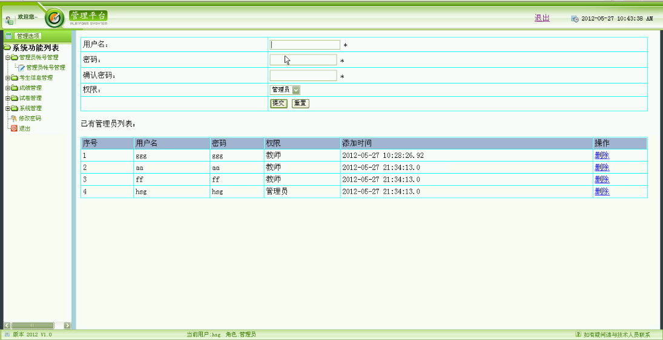Select 试卷管理 in the tree

coord(30,98)
